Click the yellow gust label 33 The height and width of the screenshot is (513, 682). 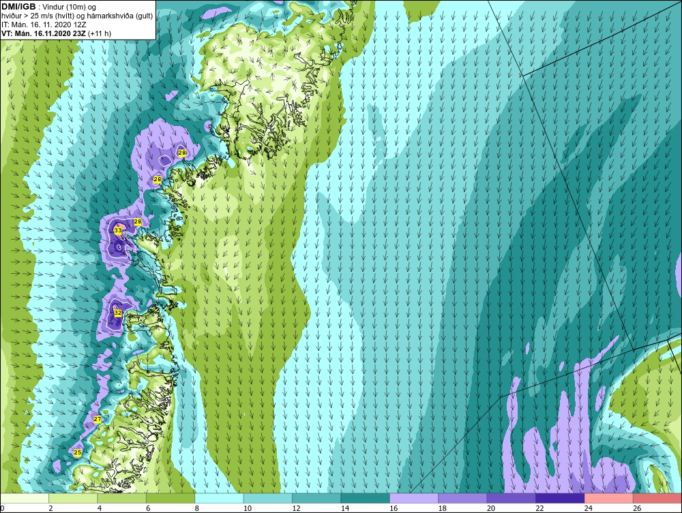pyautogui.click(x=118, y=231)
